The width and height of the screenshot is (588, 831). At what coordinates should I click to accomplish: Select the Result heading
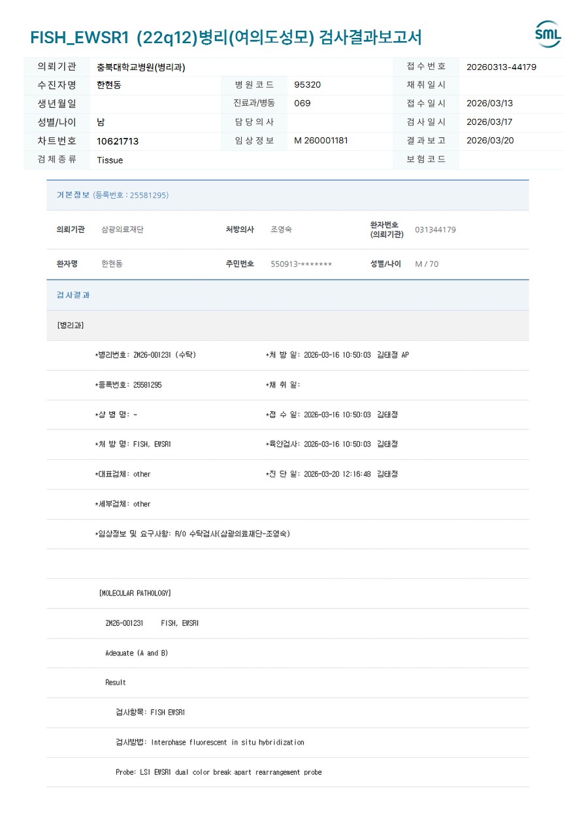[x=116, y=683]
